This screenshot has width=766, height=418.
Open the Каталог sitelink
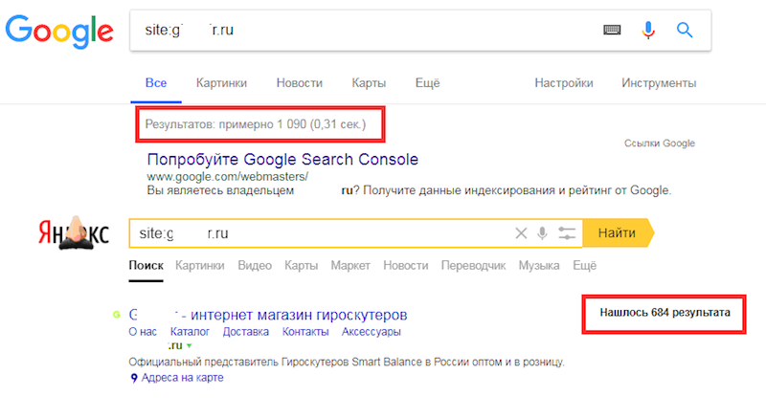point(190,332)
